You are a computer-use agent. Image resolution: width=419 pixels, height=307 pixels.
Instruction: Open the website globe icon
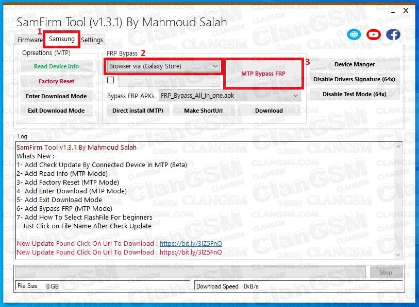coord(354,34)
